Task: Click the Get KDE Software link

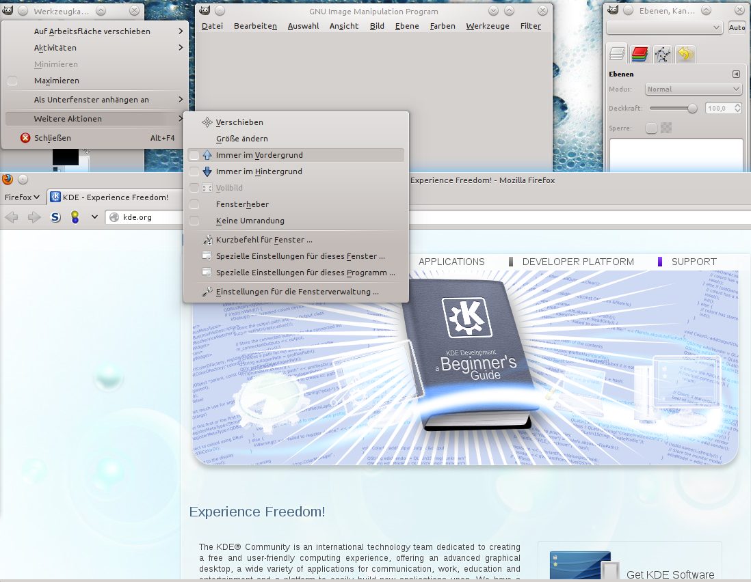Action: (670, 574)
